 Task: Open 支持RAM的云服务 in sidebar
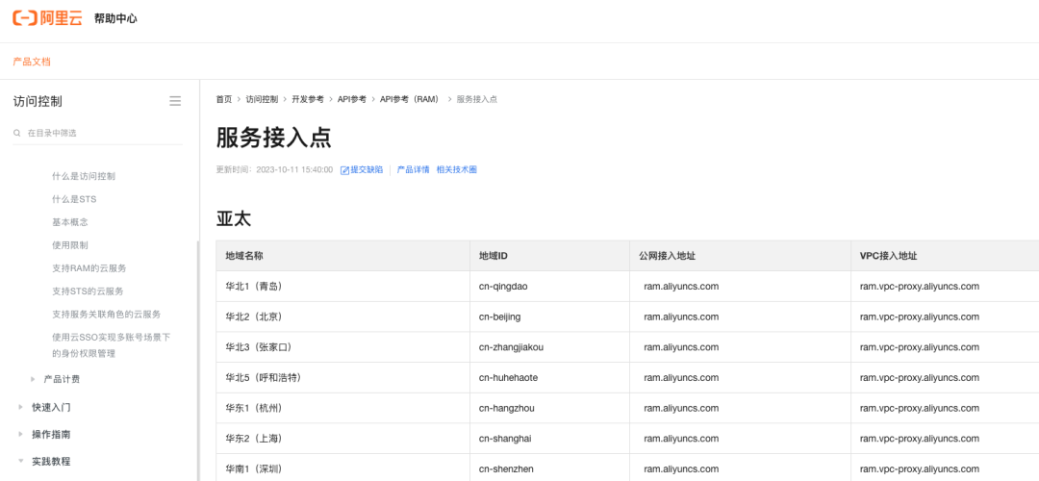tap(89, 268)
